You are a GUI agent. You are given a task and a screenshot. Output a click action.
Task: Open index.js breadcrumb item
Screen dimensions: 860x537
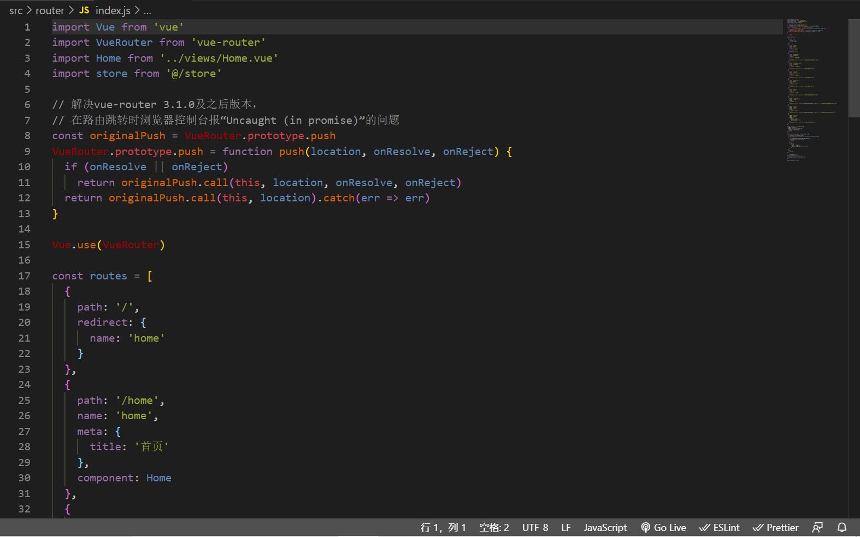click(x=105, y=10)
